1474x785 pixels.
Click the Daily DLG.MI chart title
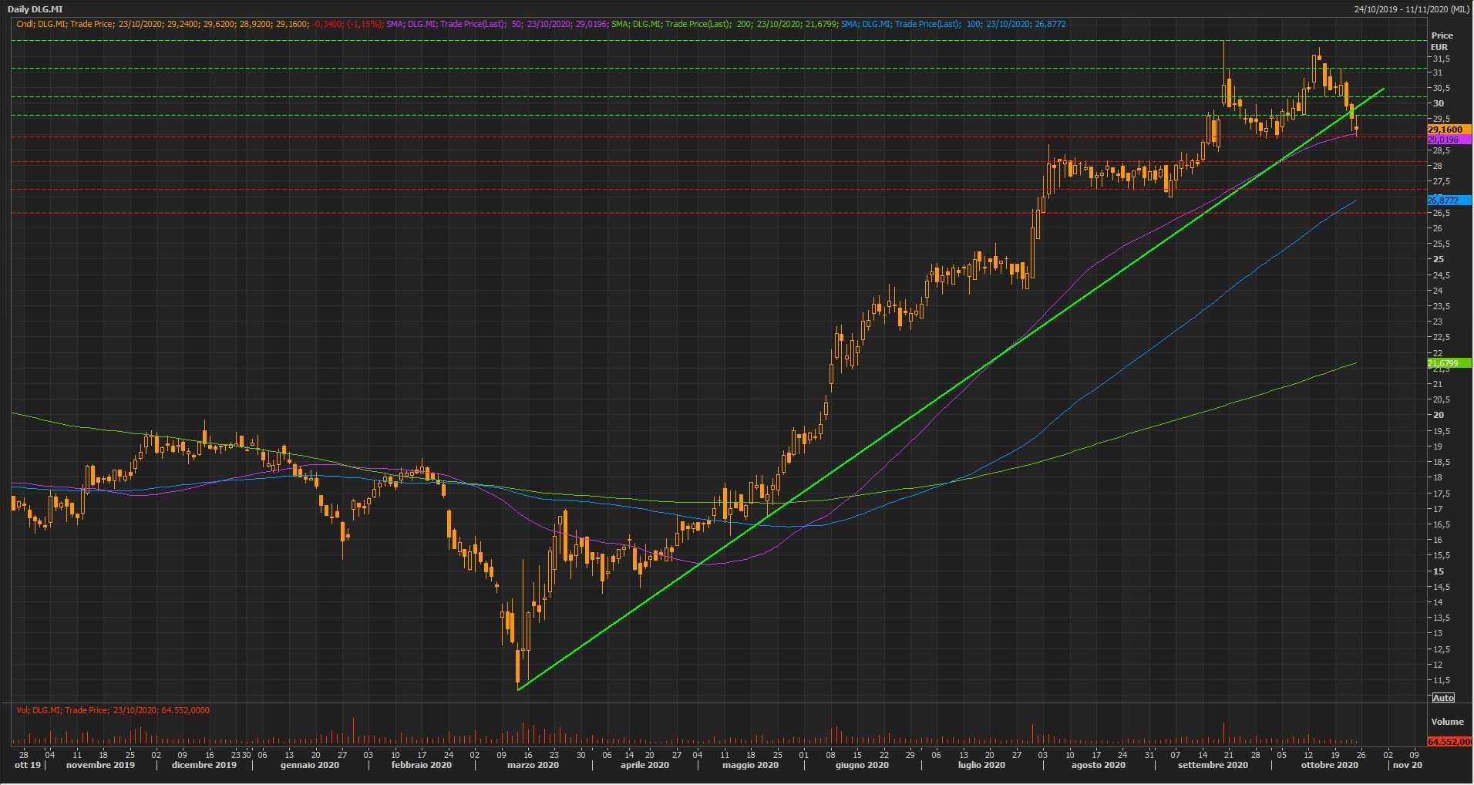tap(35, 9)
